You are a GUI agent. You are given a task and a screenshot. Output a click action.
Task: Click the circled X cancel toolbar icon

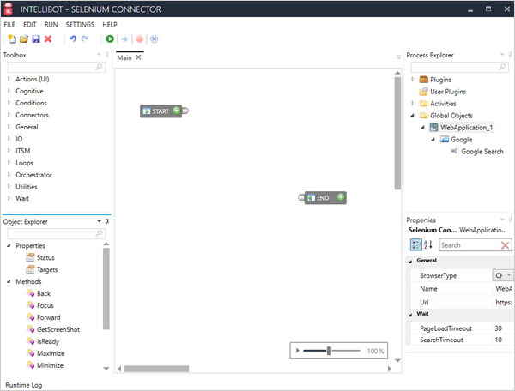tap(154, 39)
